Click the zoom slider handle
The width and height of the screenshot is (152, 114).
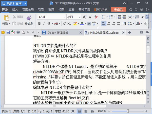point(128,111)
